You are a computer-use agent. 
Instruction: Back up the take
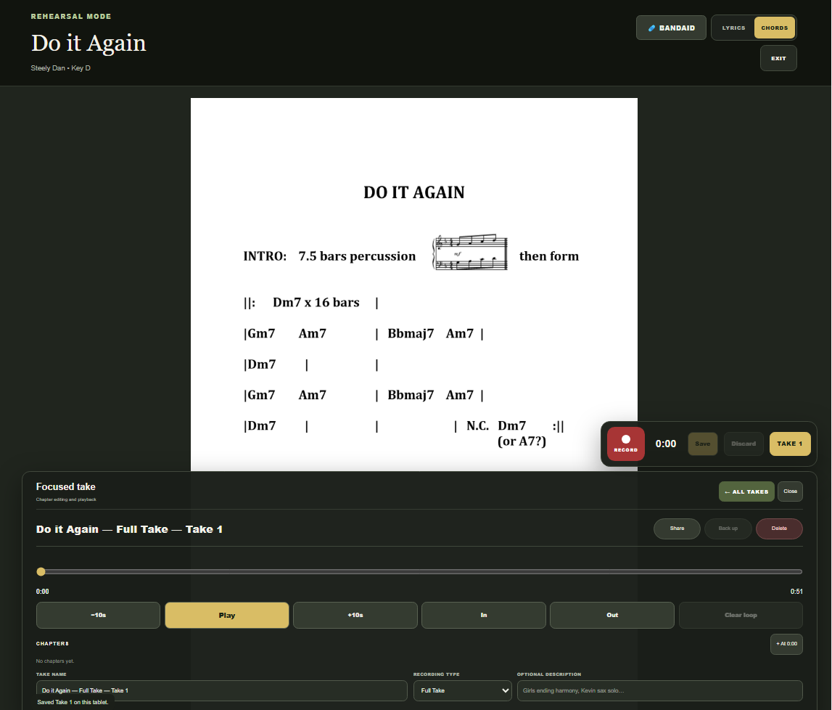[x=728, y=529]
